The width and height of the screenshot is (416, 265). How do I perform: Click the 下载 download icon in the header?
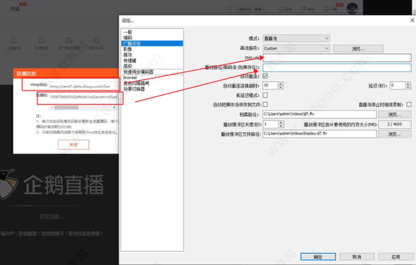click(327, 9)
